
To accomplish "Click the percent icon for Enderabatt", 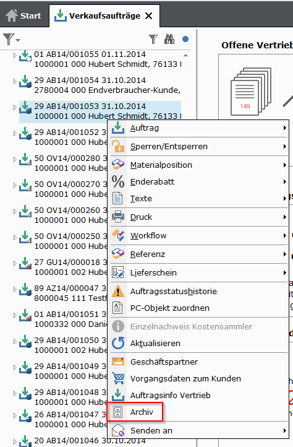I will (118, 181).
